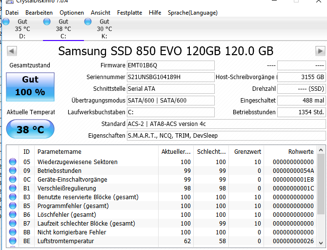Click status orb for Luftstromtemperatur row

pos(13,241)
